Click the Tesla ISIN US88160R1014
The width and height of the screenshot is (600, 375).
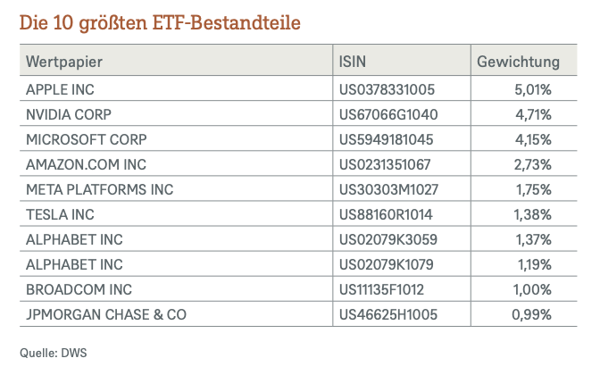(387, 214)
